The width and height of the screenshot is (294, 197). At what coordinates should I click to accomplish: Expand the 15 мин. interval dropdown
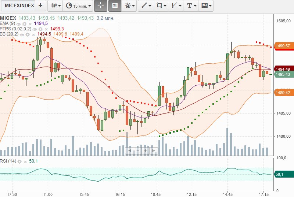tap(79, 6)
